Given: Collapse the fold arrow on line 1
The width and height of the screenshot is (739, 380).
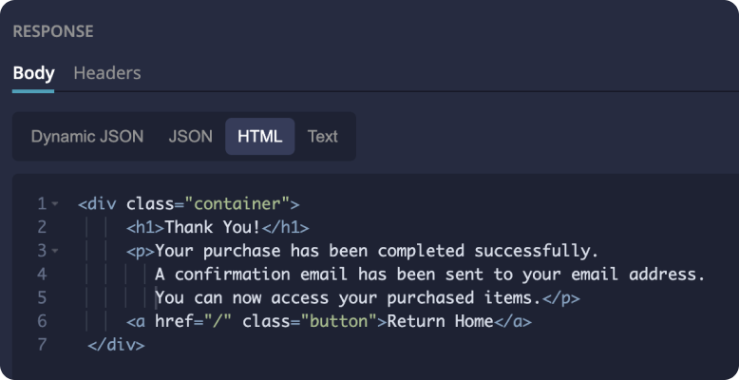Looking at the screenshot, I should click(x=55, y=203).
